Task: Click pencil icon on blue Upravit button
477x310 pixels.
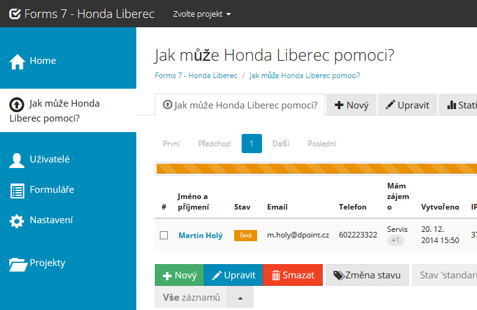Action: [x=217, y=275]
